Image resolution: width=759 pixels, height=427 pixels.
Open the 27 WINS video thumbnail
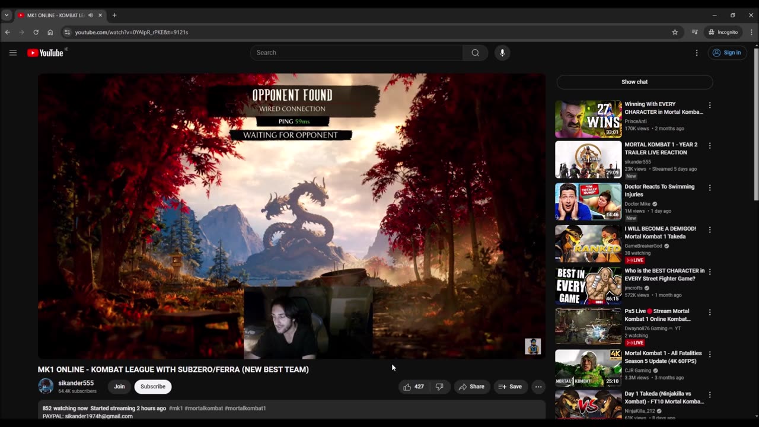pos(588,119)
